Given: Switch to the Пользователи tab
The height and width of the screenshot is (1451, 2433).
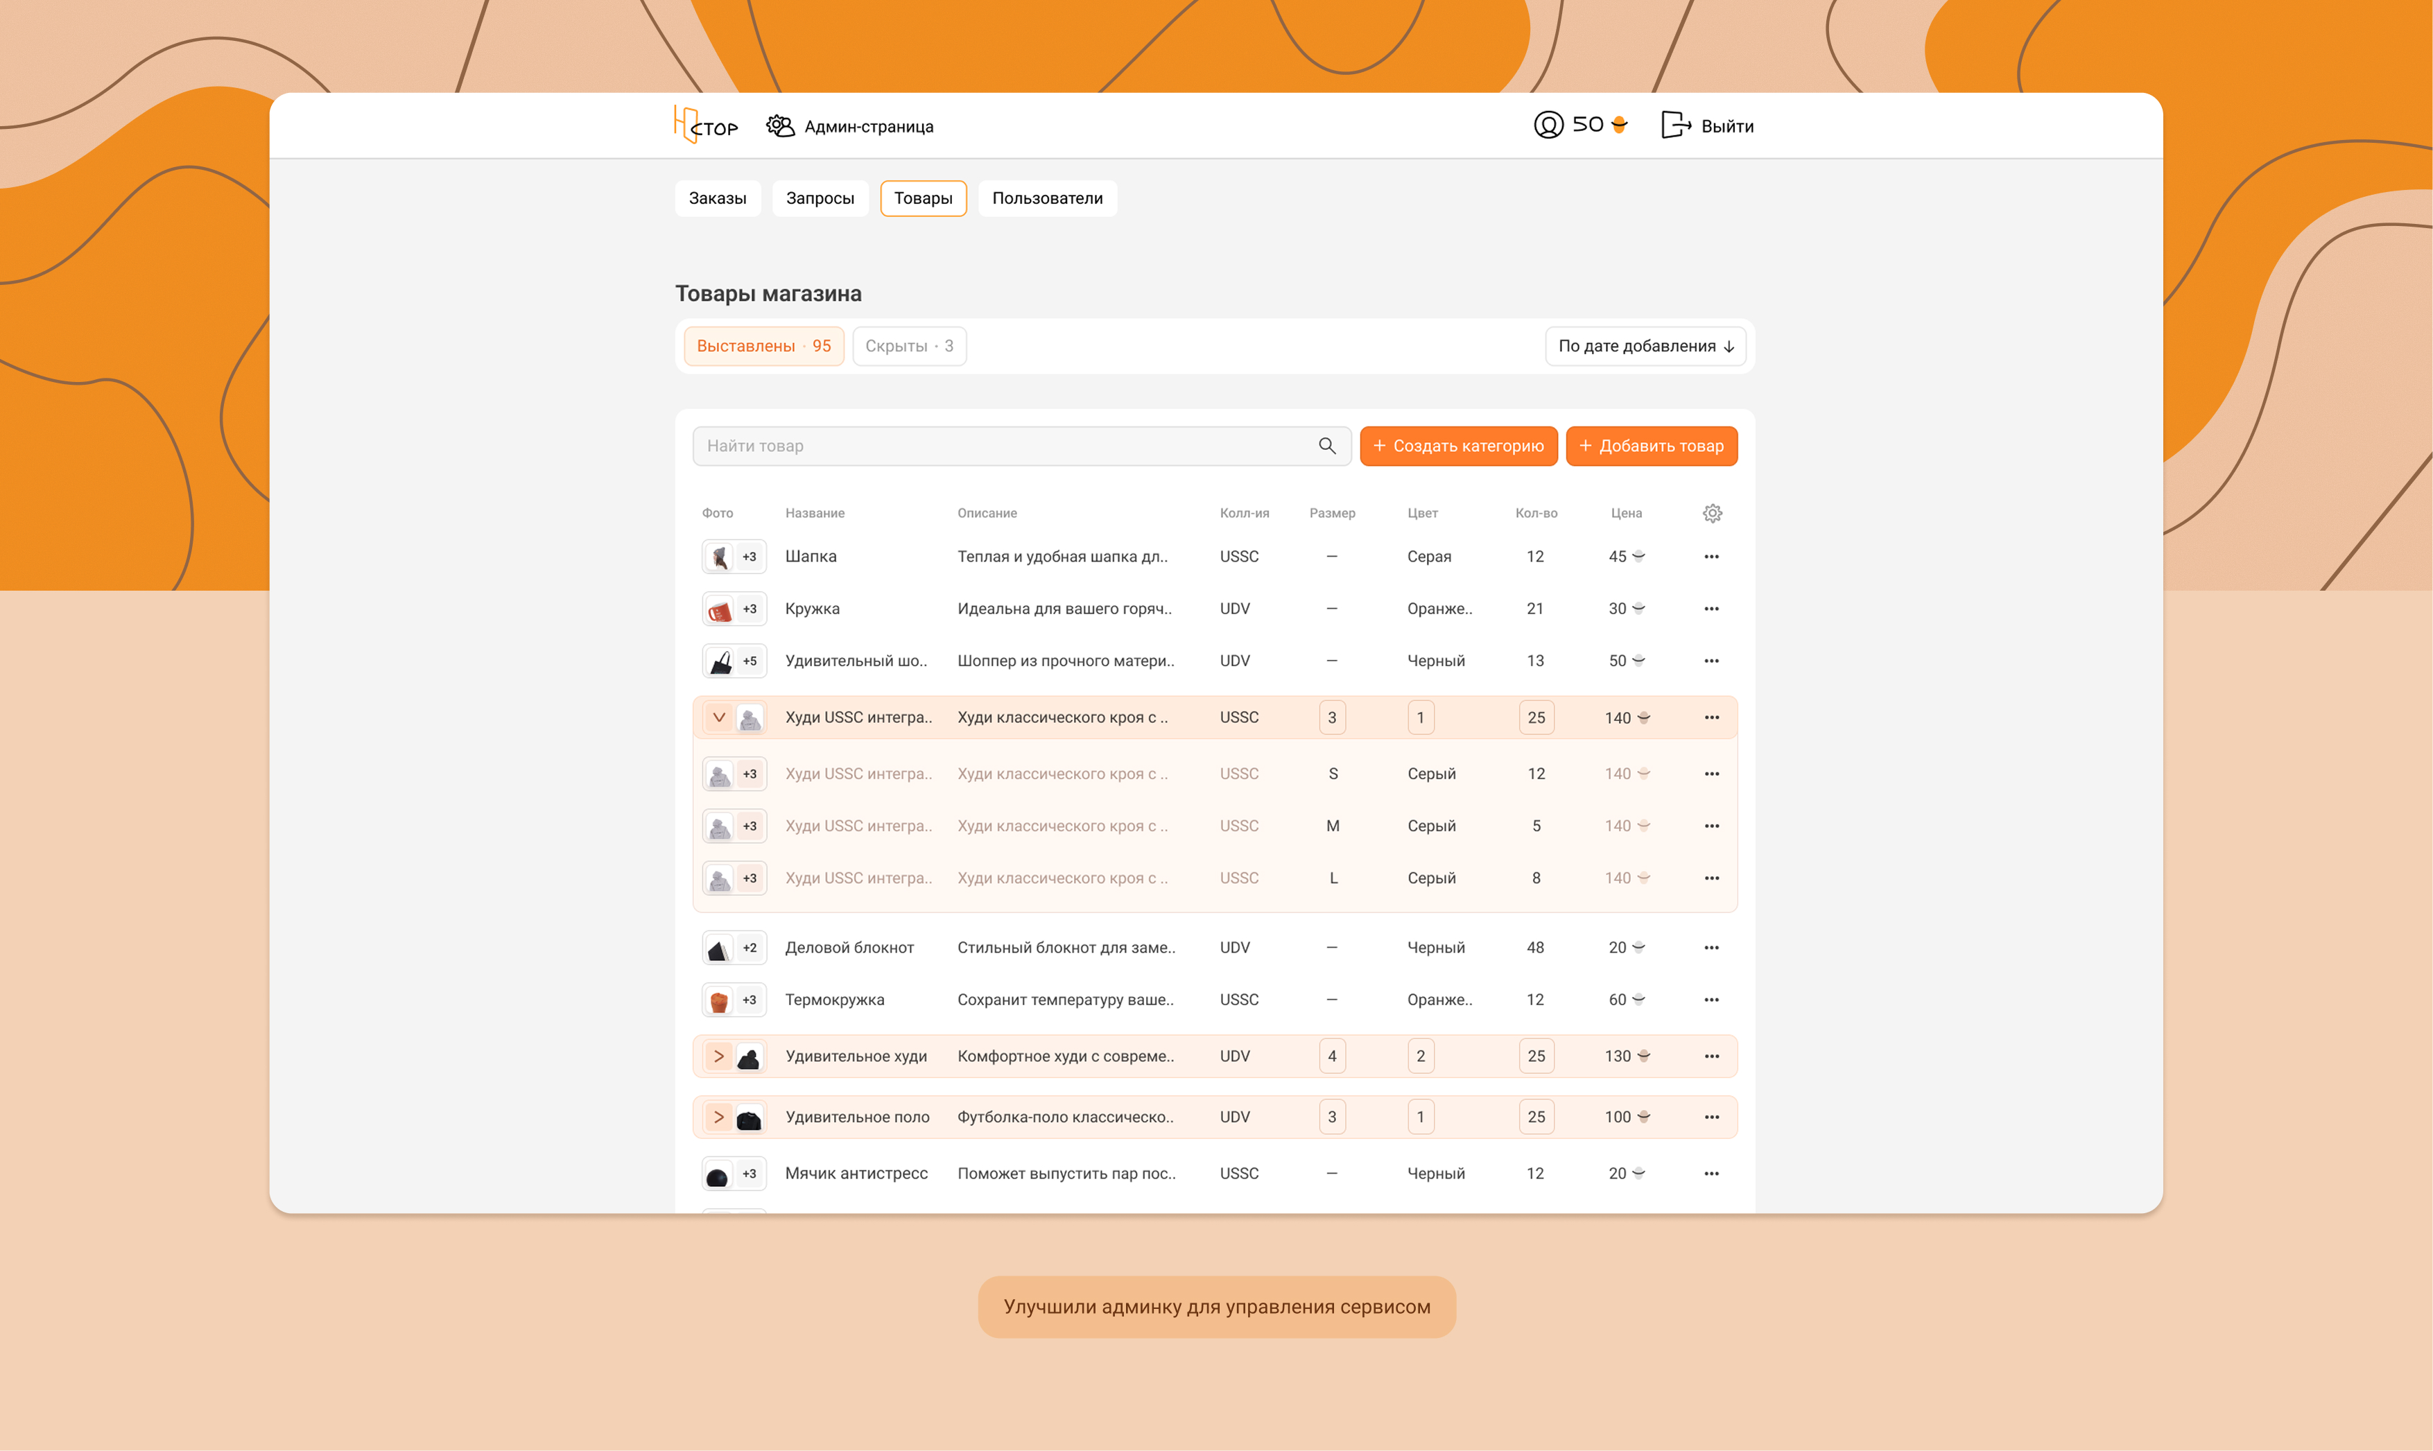Looking at the screenshot, I should [1046, 198].
